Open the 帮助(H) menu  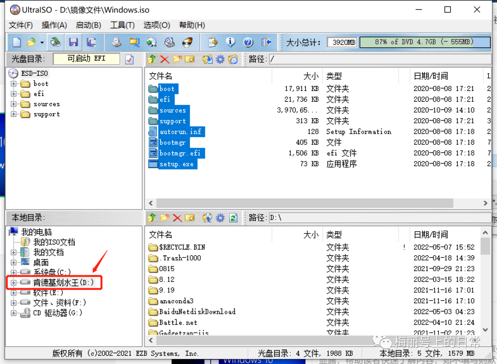(x=192, y=25)
